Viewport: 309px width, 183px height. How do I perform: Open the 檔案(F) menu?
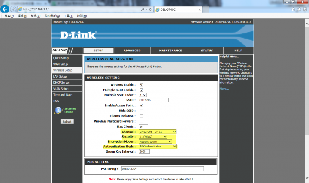point(9,16)
